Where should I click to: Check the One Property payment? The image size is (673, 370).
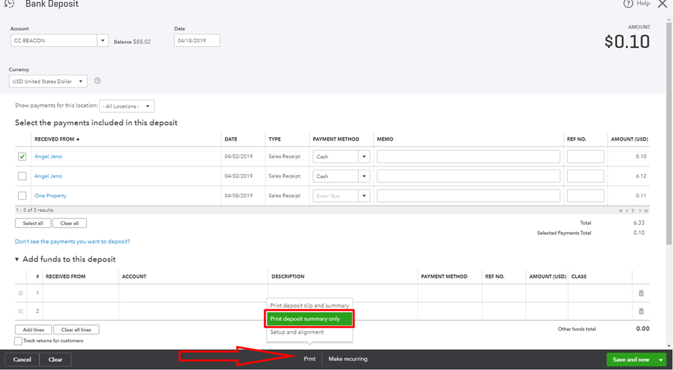pyautogui.click(x=22, y=196)
